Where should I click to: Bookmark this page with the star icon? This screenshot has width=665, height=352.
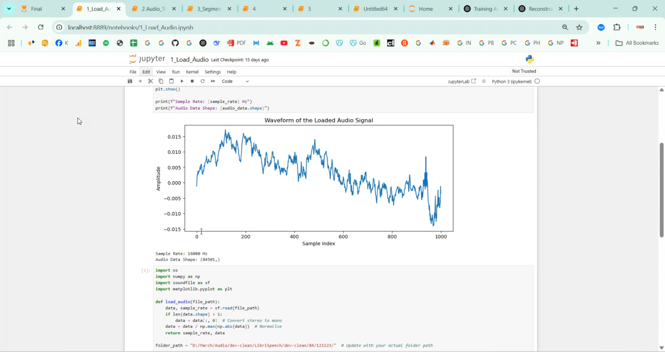pyautogui.click(x=579, y=27)
